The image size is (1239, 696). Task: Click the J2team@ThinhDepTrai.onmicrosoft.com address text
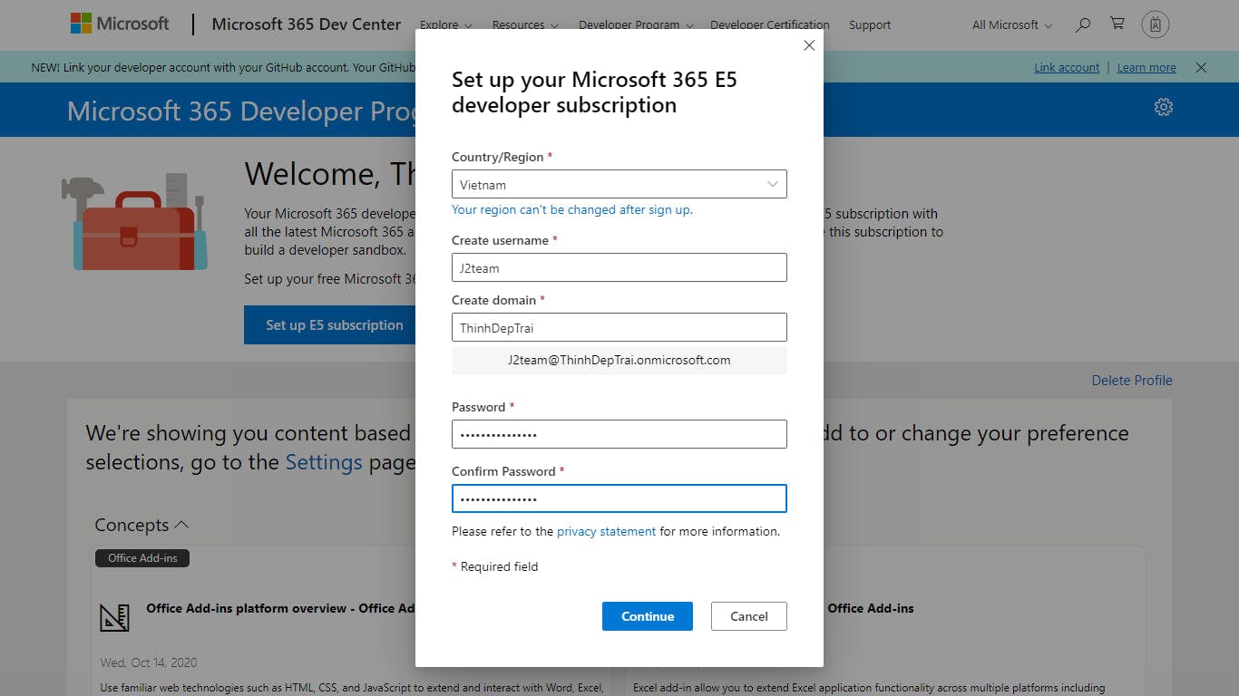[619, 360]
